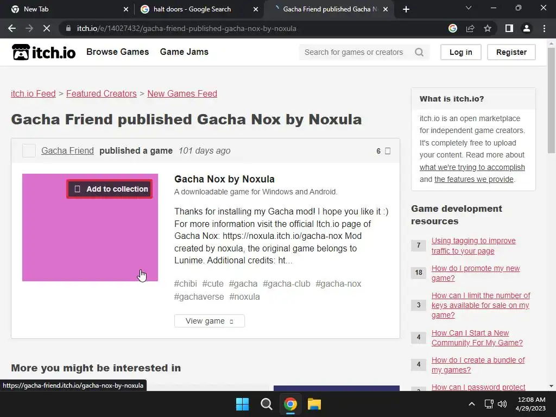
Task: Open the clock showing 12:08 AM
Action: (531, 404)
